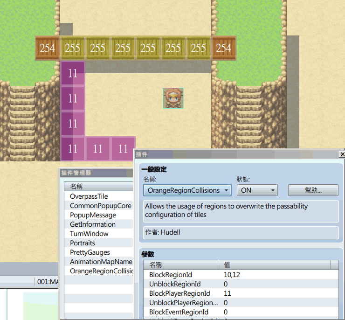Click the 幫助... help button
345x320 pixels.
click(313, 190)
